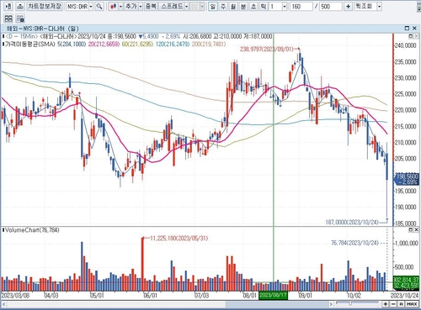The image size is (421, 310).
Task: Click the VolumeChart panel maximize icon
Action: (410, 230)
